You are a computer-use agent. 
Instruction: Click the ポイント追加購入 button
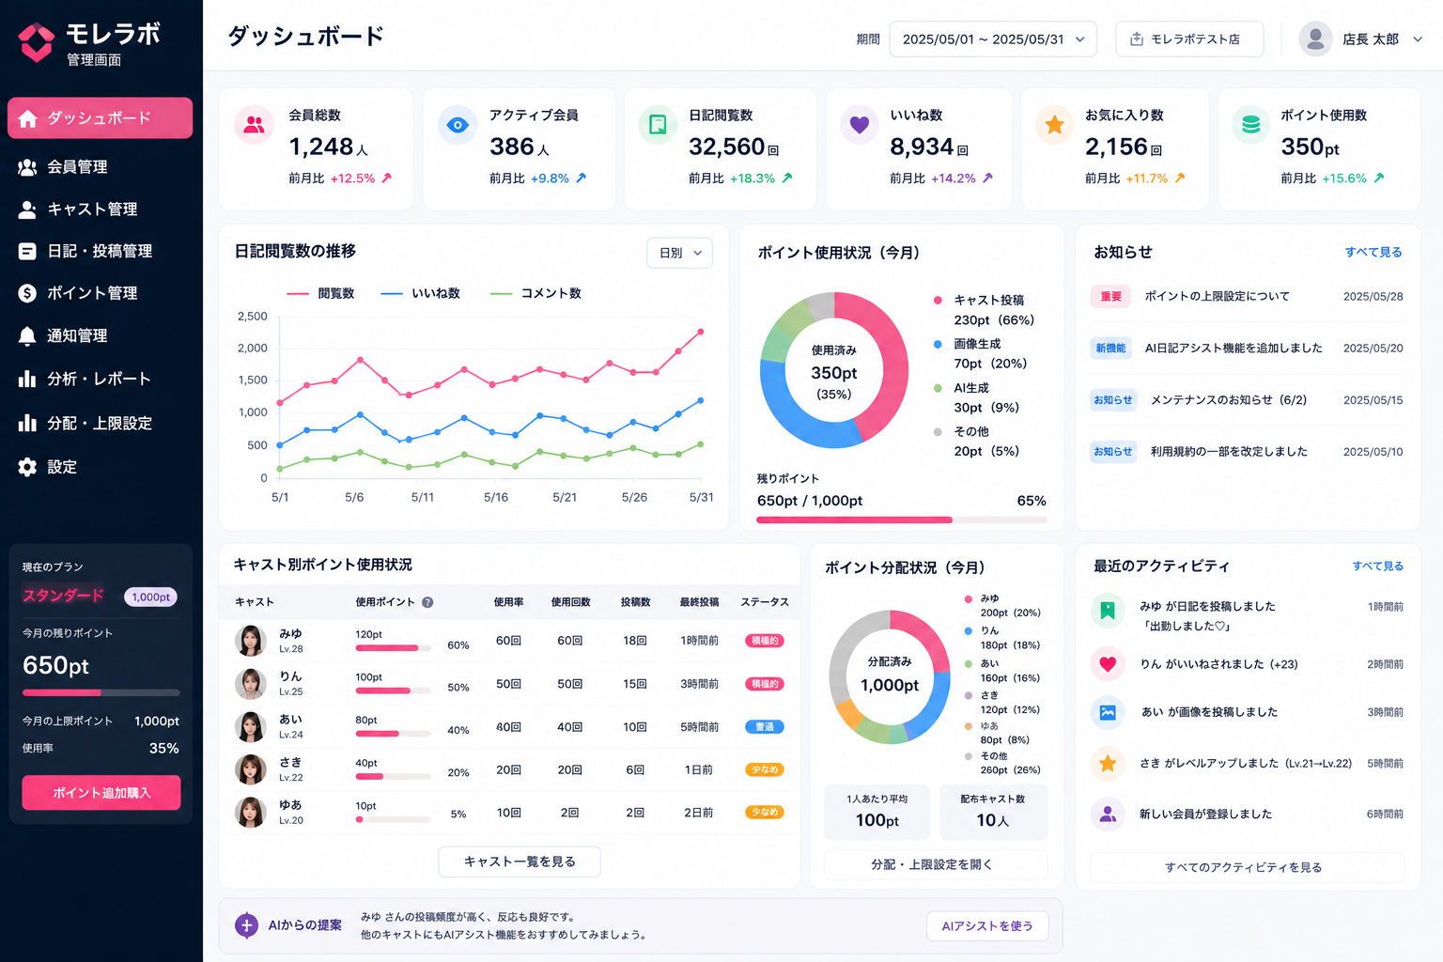point(101,793)
